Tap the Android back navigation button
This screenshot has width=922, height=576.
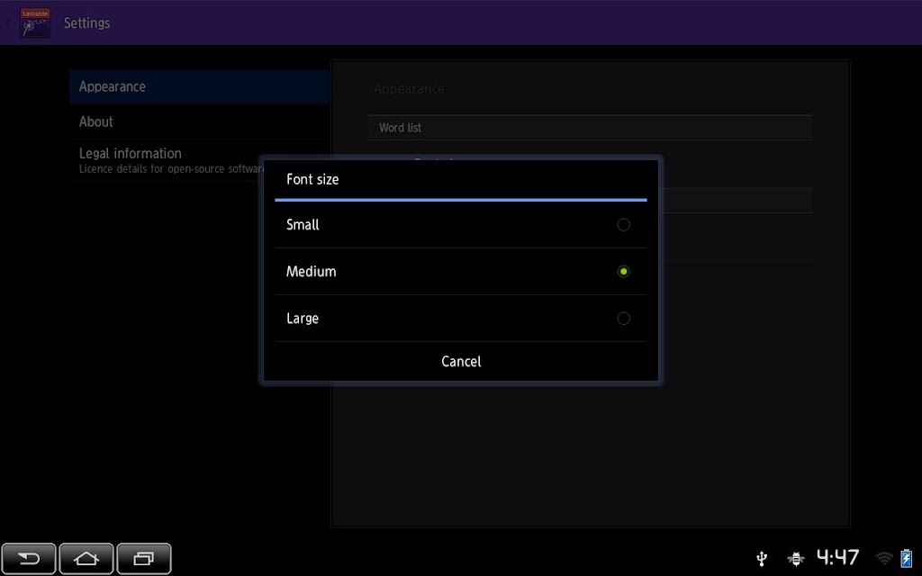29,558
